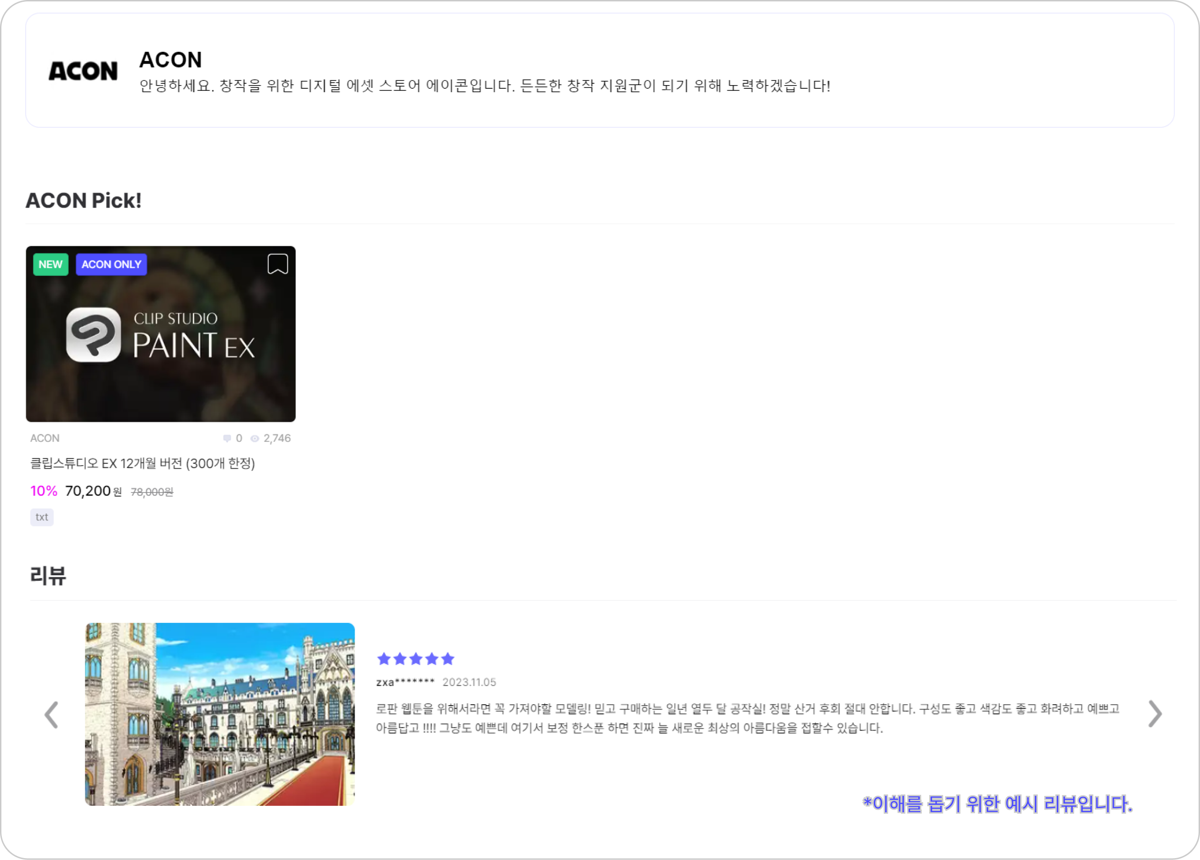Click the 10% discount label

[44, 491]
